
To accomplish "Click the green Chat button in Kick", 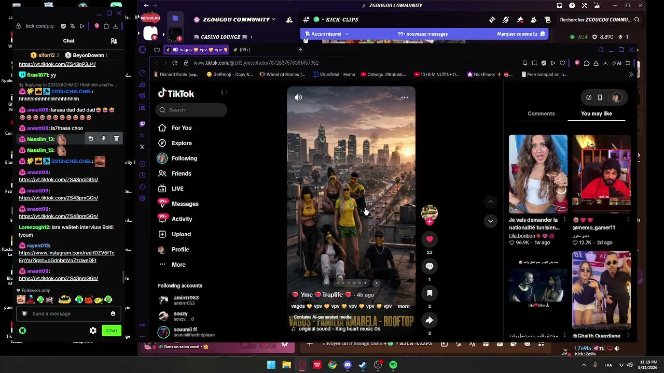I will tap(112, 331).
